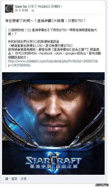Click the 星海爭霸 自由之翼 subtitle on poster
Image resolution: width=110 pixels, height=187 pixels.
click(54, 166)
